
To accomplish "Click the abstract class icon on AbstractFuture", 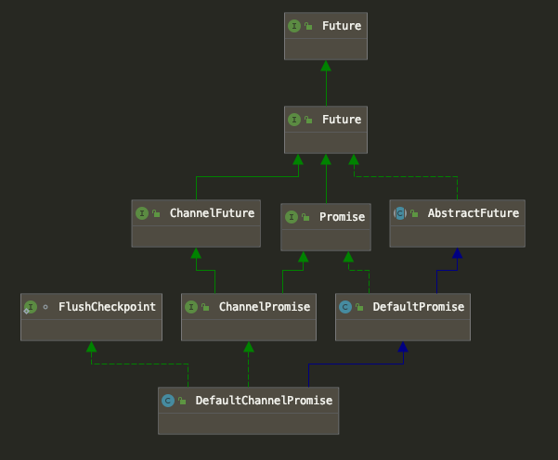I will point(399,213).
